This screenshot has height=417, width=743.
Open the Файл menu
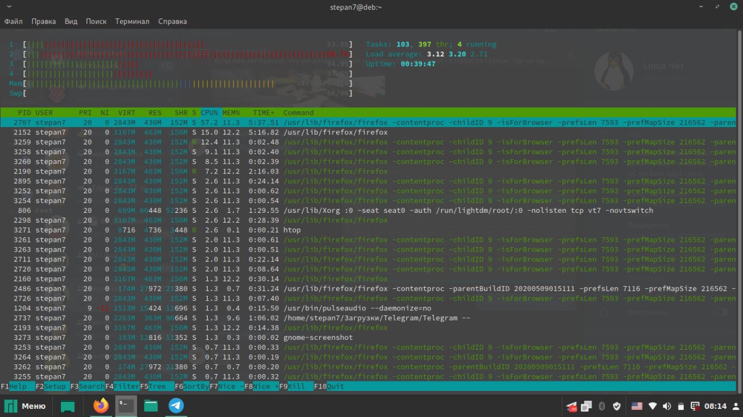[x=13, y=21]
